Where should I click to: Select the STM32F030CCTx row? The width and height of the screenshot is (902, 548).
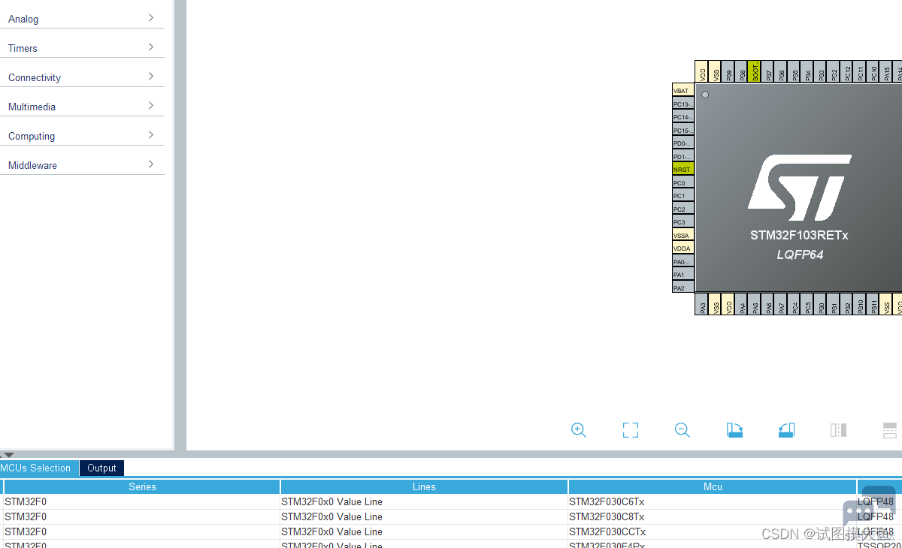(x=451, y=531)
